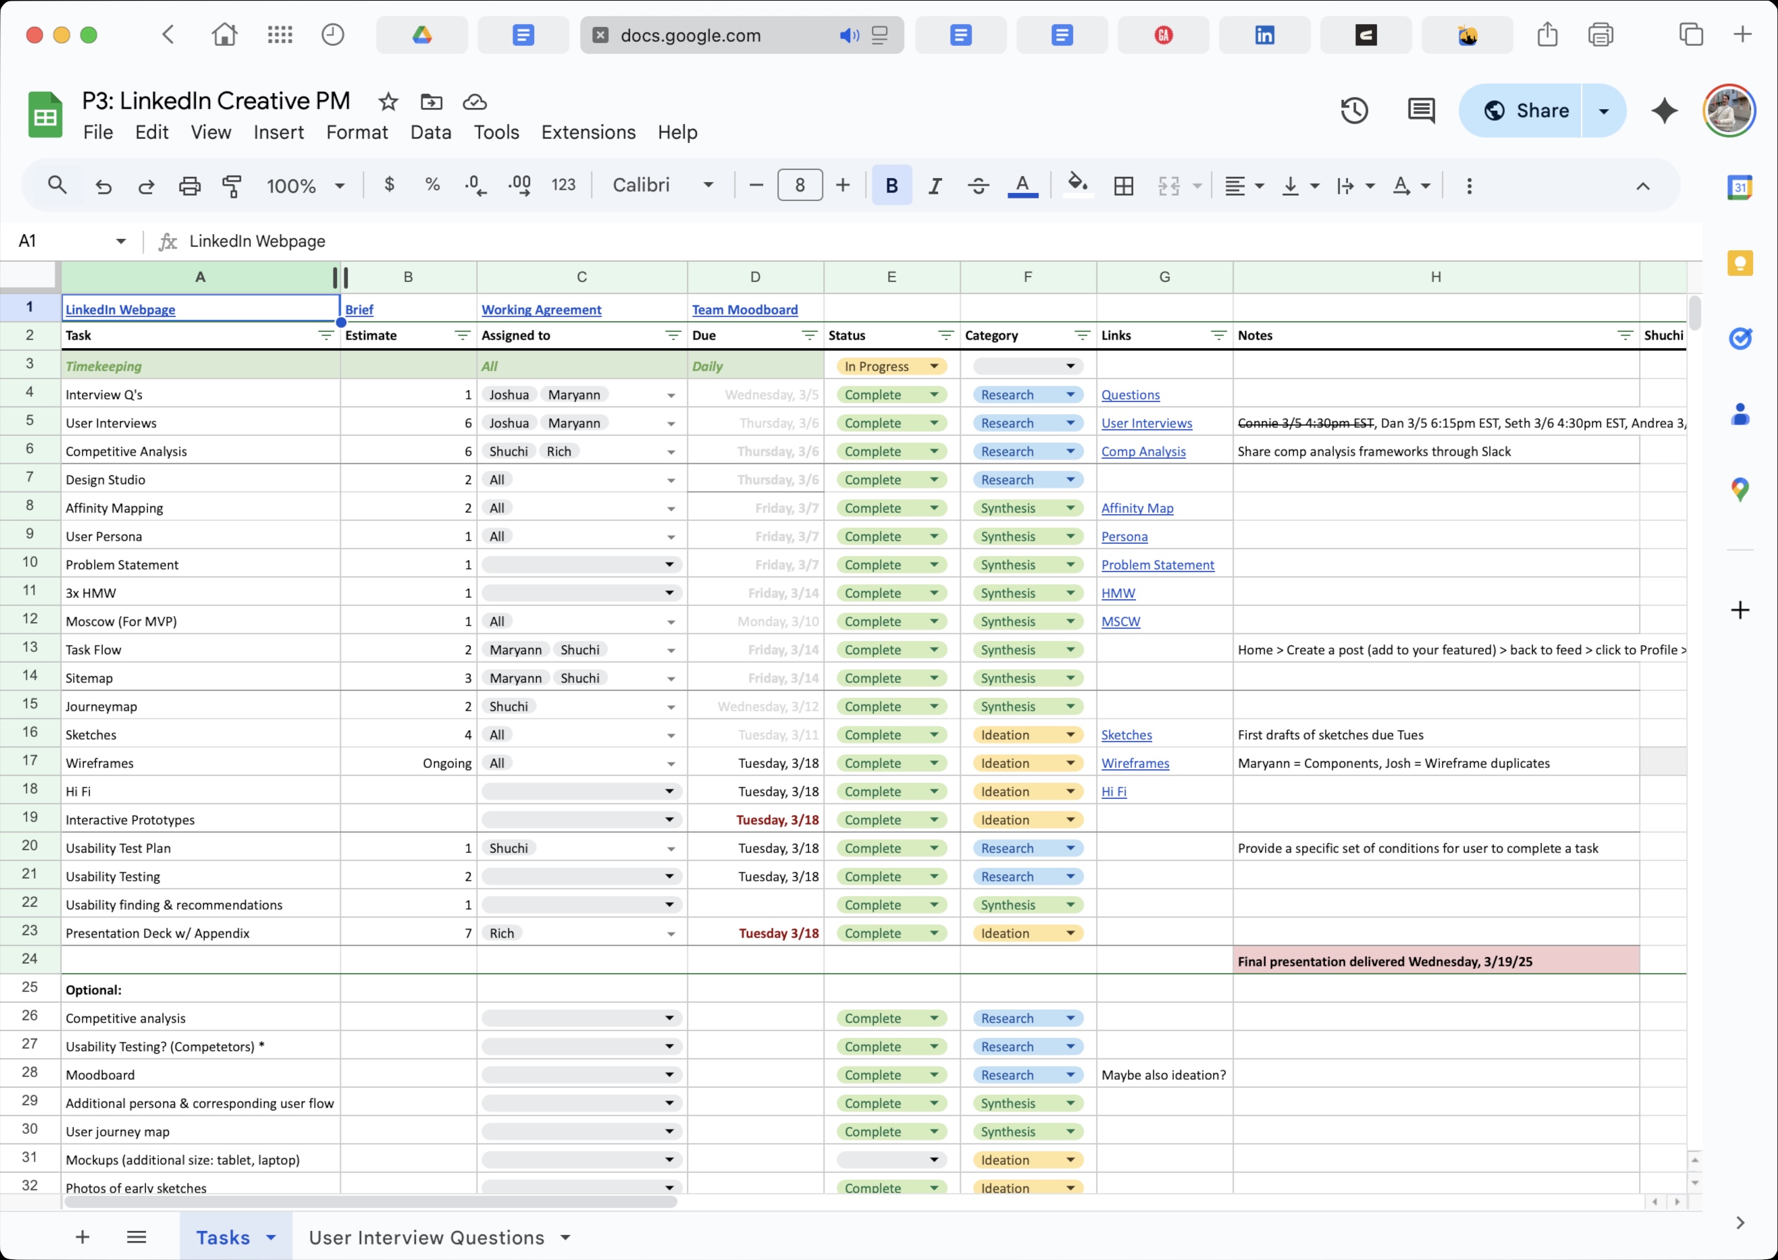Format as currency with dollar icon
This screenshot has width=1778, height=1260.
(390, 185)
